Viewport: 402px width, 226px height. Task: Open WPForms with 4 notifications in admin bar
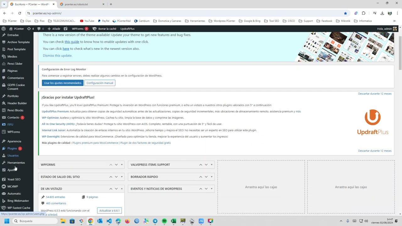click(x=80, y=29)
